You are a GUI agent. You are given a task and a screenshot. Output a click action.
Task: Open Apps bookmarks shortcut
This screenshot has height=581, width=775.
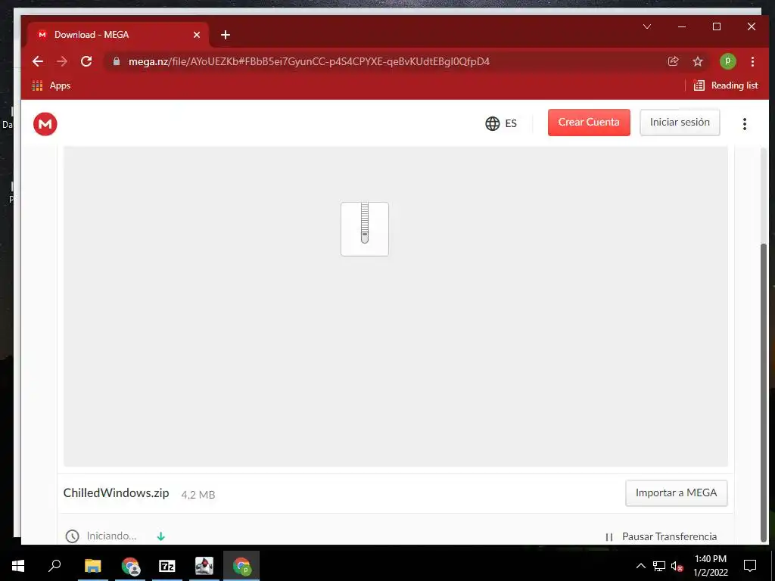(51, 85)
